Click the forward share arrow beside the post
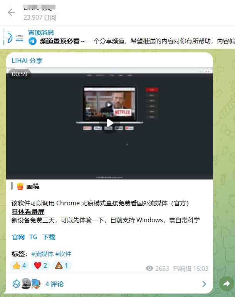This screenshot has height=297, width=235. coord(225,284)
